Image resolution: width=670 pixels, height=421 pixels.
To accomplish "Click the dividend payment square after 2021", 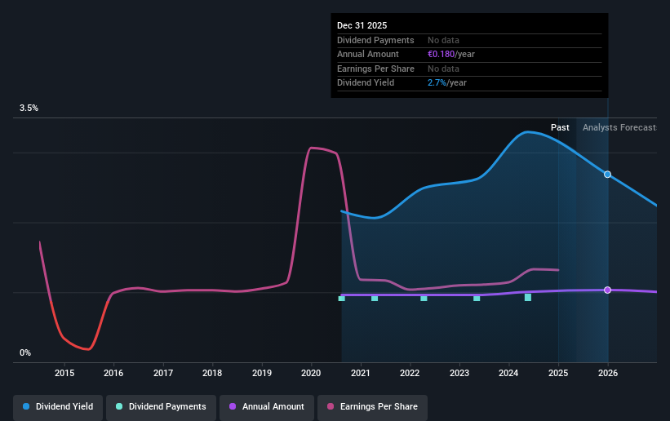I will [x=375, y=299].
